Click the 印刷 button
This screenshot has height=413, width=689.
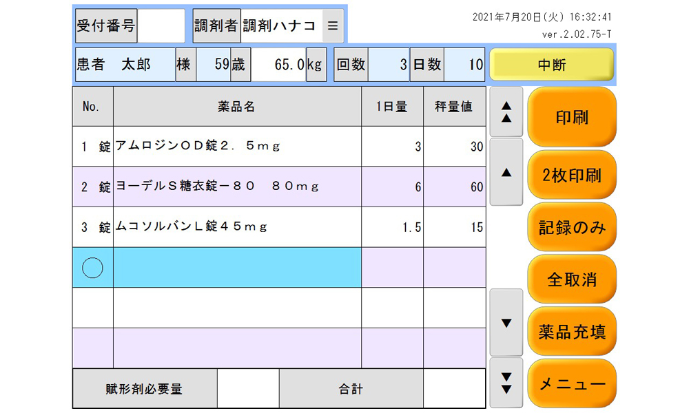pyautogui.click(x=572, y=117)
